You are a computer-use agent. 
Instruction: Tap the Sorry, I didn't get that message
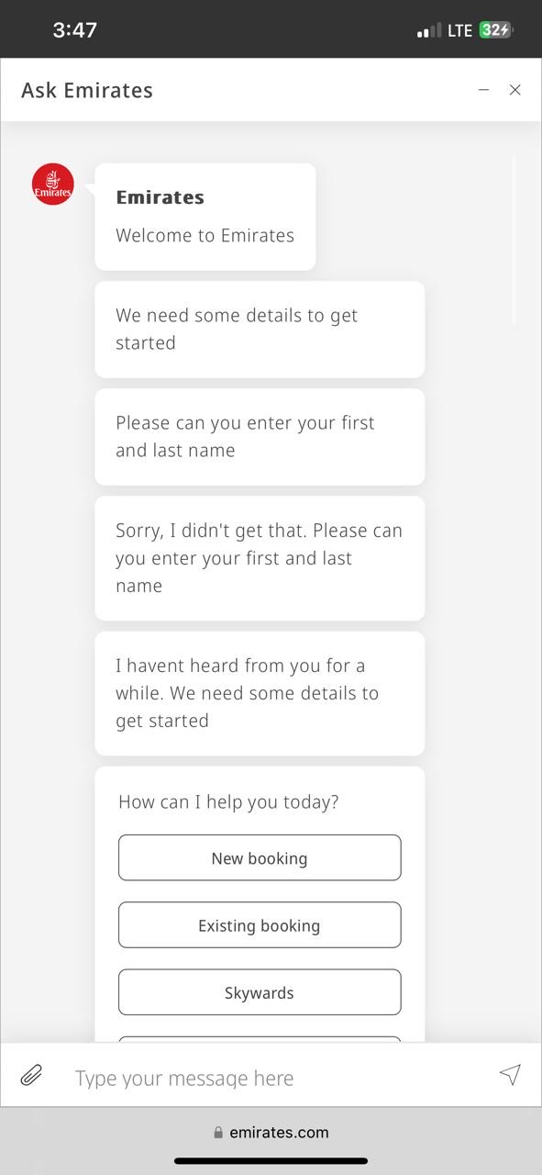coord(260,558)
